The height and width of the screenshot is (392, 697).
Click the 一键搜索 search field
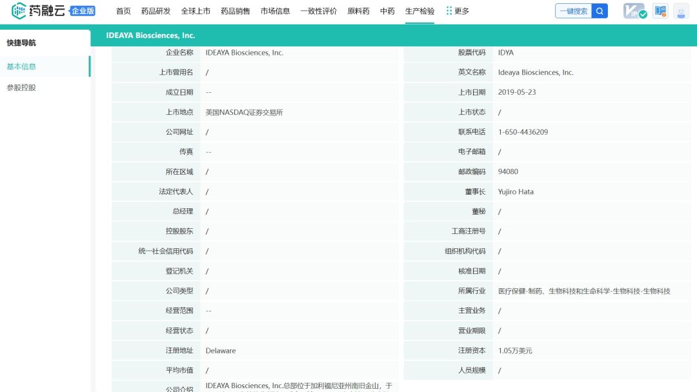[x=573, y=11]
